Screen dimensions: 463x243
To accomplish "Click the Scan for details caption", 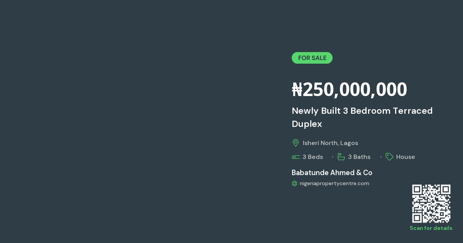I will click(x=431, y=228).
